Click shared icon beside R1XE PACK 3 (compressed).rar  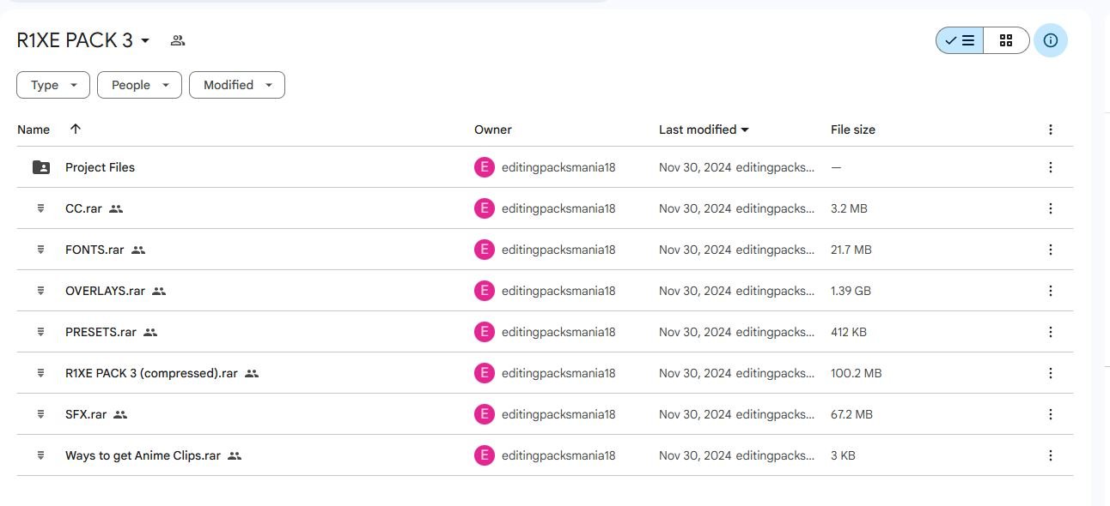[x=252, y=373]
